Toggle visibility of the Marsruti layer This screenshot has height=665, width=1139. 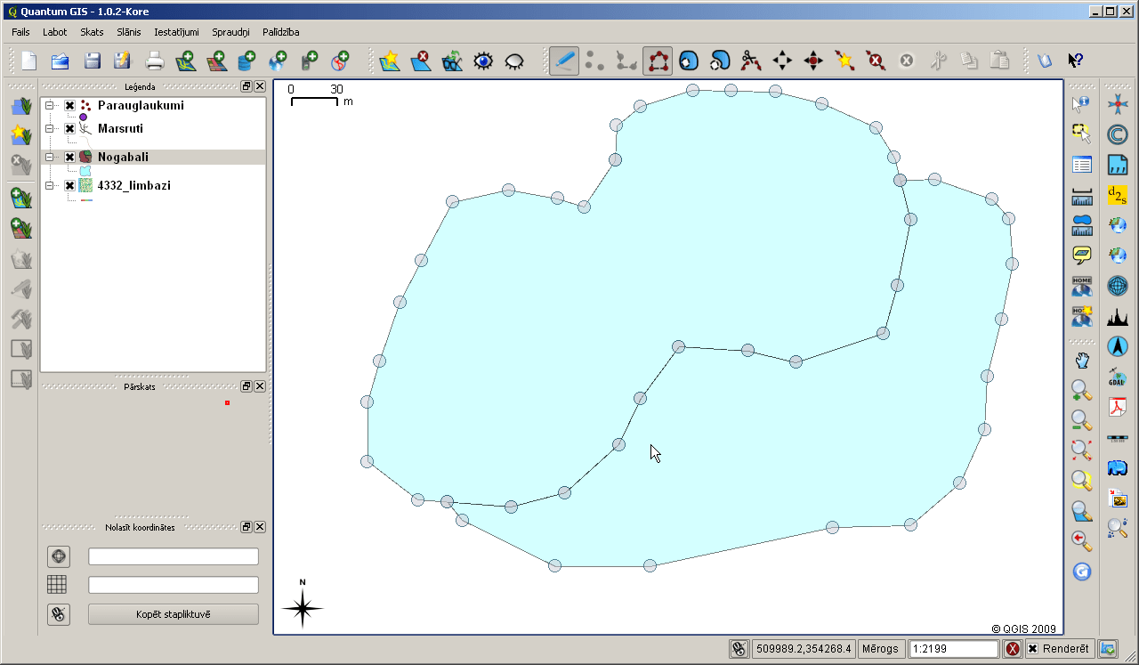click(69, 129)
